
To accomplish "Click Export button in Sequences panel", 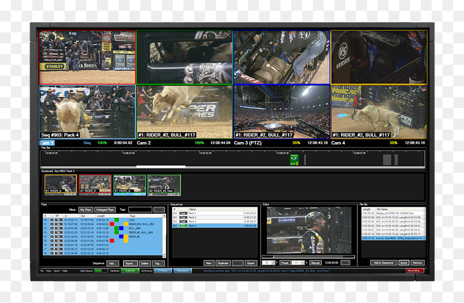I will click(251, 263).
